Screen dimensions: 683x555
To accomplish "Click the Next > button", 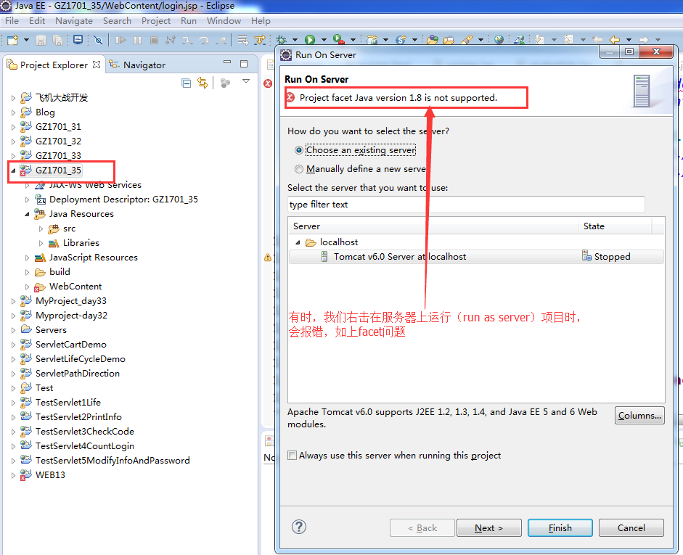I will click(488, 528).
